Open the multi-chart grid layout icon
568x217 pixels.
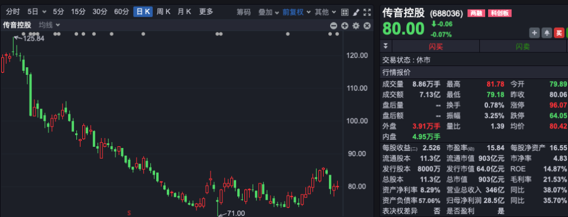344,12
